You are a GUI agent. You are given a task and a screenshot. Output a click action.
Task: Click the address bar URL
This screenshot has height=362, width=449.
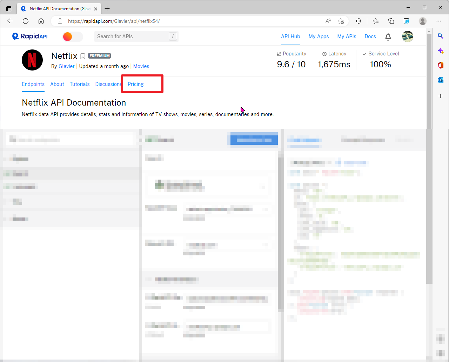[x=114, y=21]
